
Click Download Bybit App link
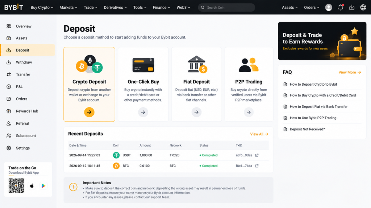pyautogui.click(x=24, y=173)
